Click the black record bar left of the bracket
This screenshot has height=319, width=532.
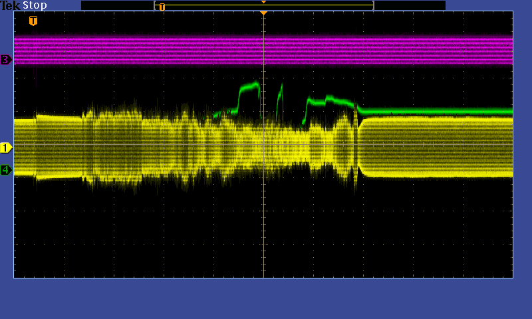click(117, 5)
